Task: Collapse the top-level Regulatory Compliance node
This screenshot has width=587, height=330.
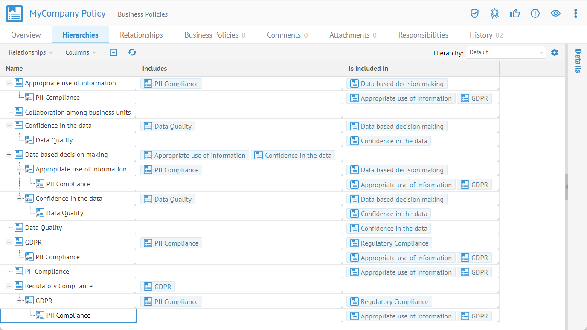Action: point(9,286)
